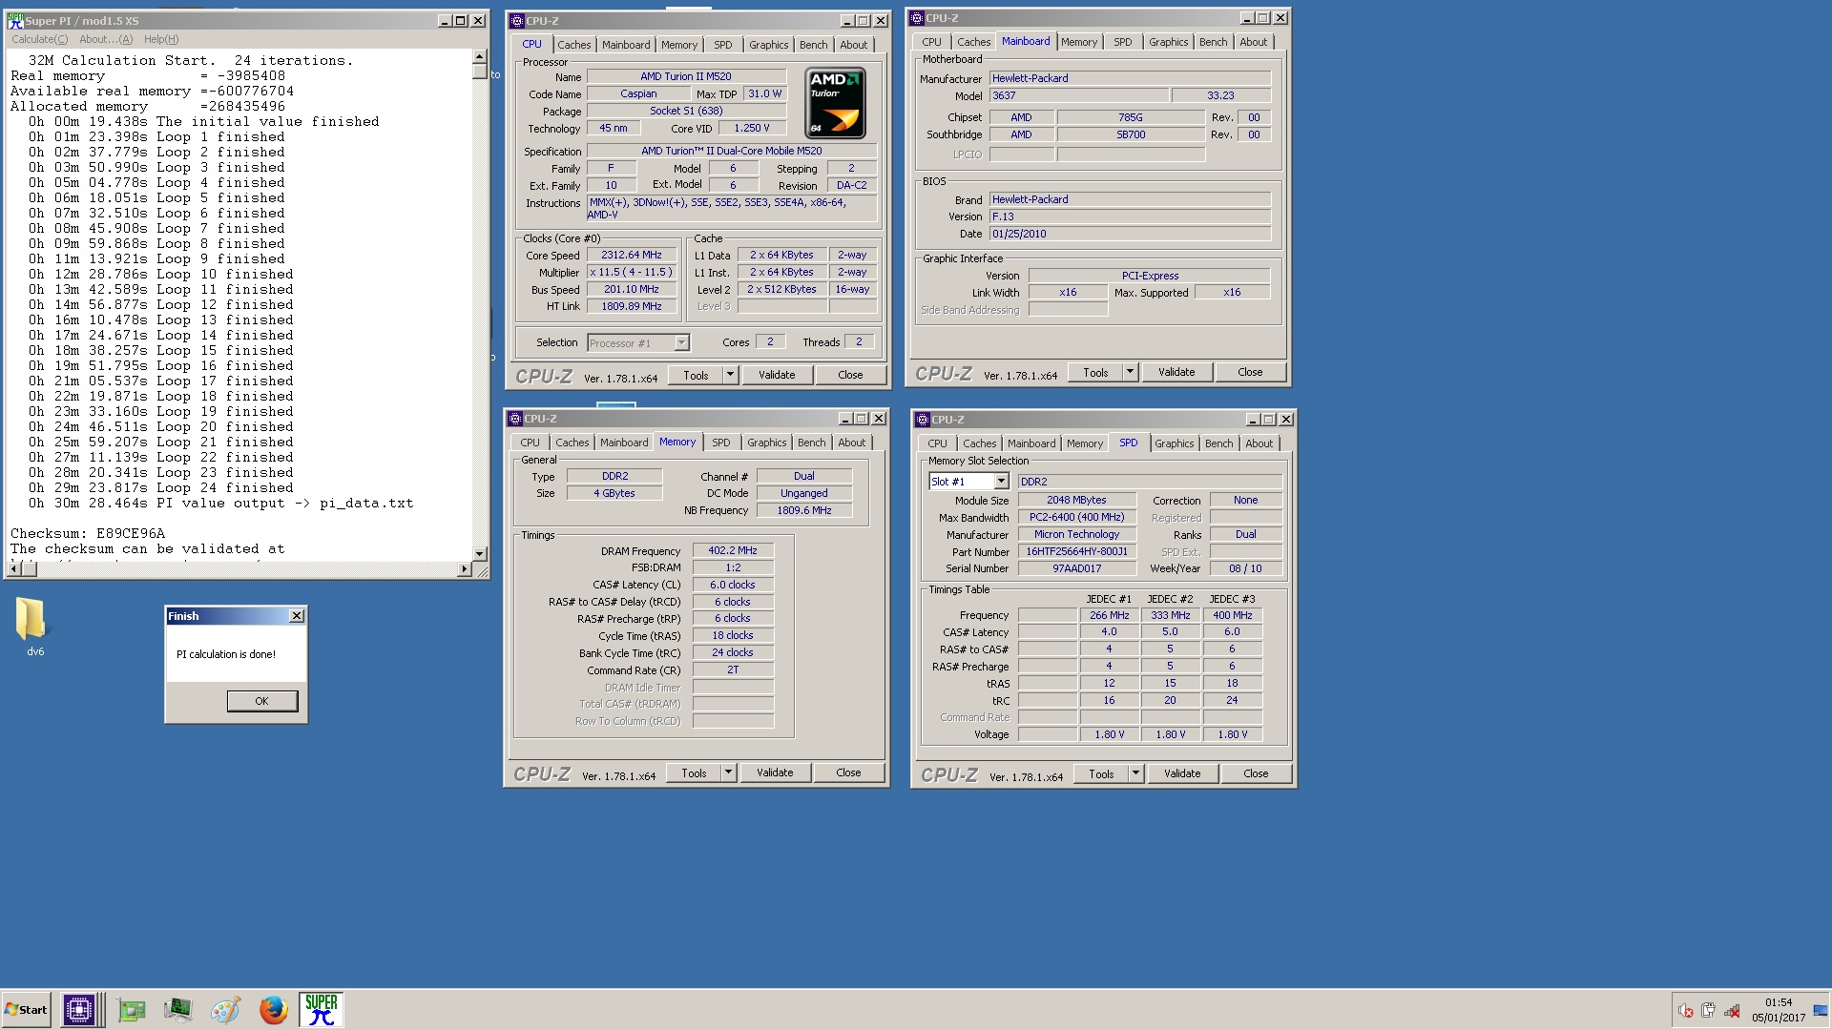Click Super PI vertical scrollbar down arrow
1832x1030 pixels.
pyautogui.click(x=479, y=553)
